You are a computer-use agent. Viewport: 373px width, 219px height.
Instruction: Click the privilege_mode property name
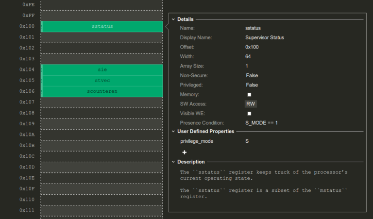click(x=197, y=141)
